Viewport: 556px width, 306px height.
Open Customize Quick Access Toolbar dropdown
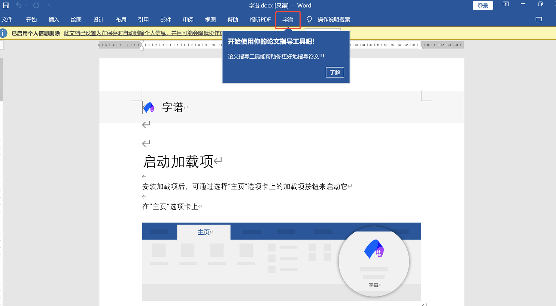(x=49, y=6)
